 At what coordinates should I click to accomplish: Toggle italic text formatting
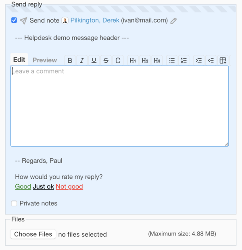pos(82,60)
